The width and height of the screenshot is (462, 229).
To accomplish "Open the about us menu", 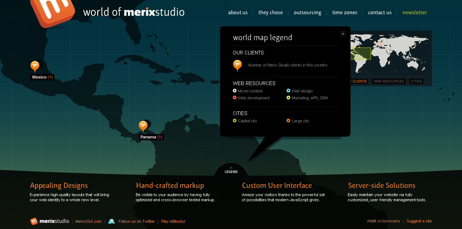I will point(238,12).
